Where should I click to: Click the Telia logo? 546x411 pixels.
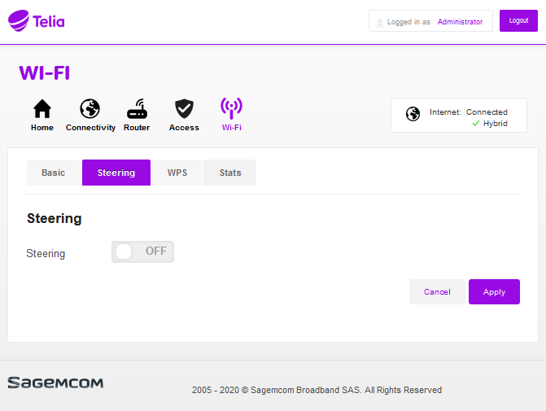click(37, 20)
